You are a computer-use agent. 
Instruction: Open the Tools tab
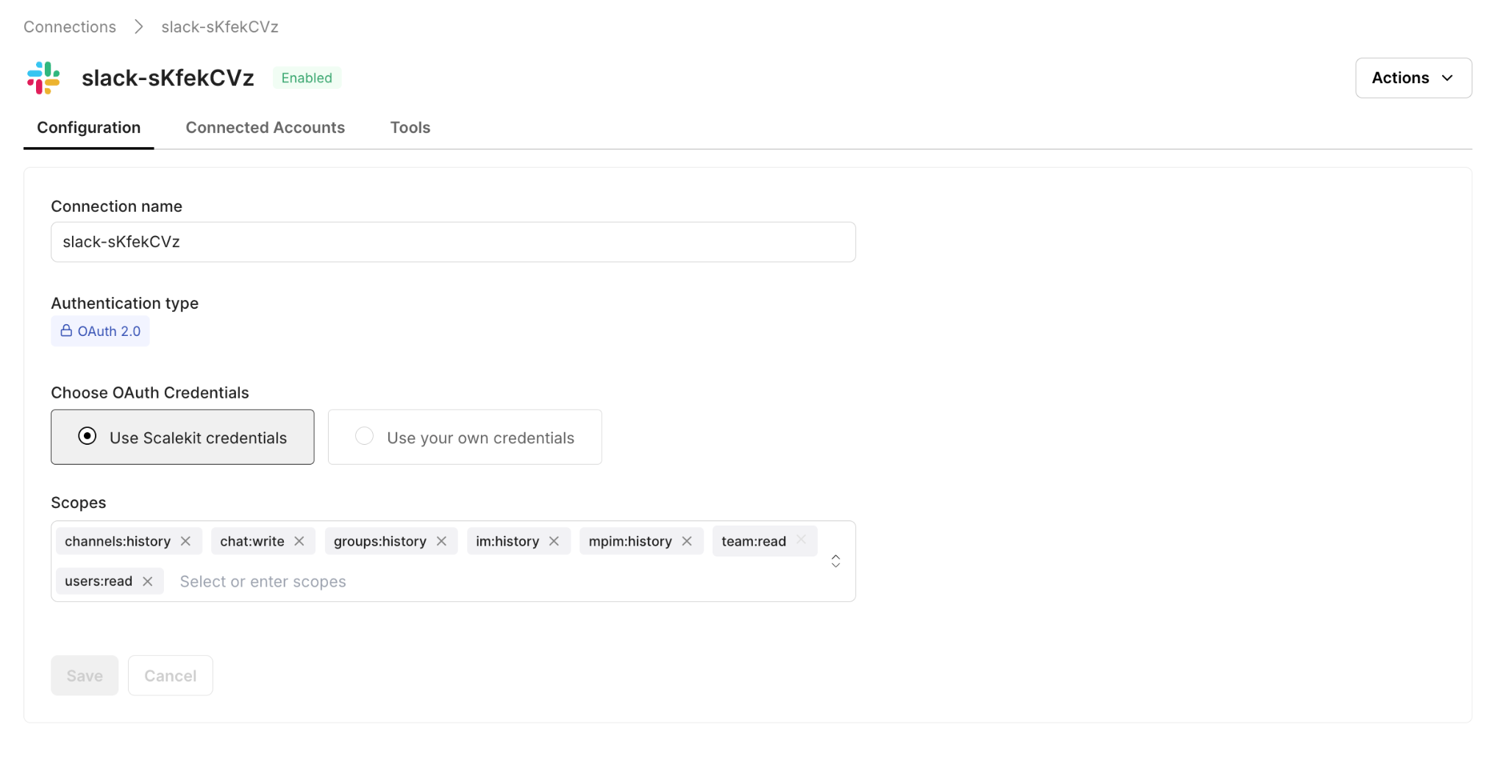pos(410,128)
